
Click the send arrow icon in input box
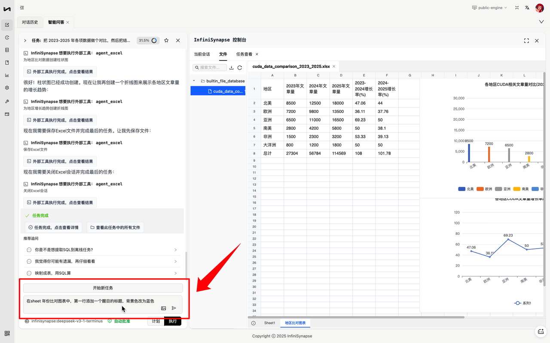point(174,308)
